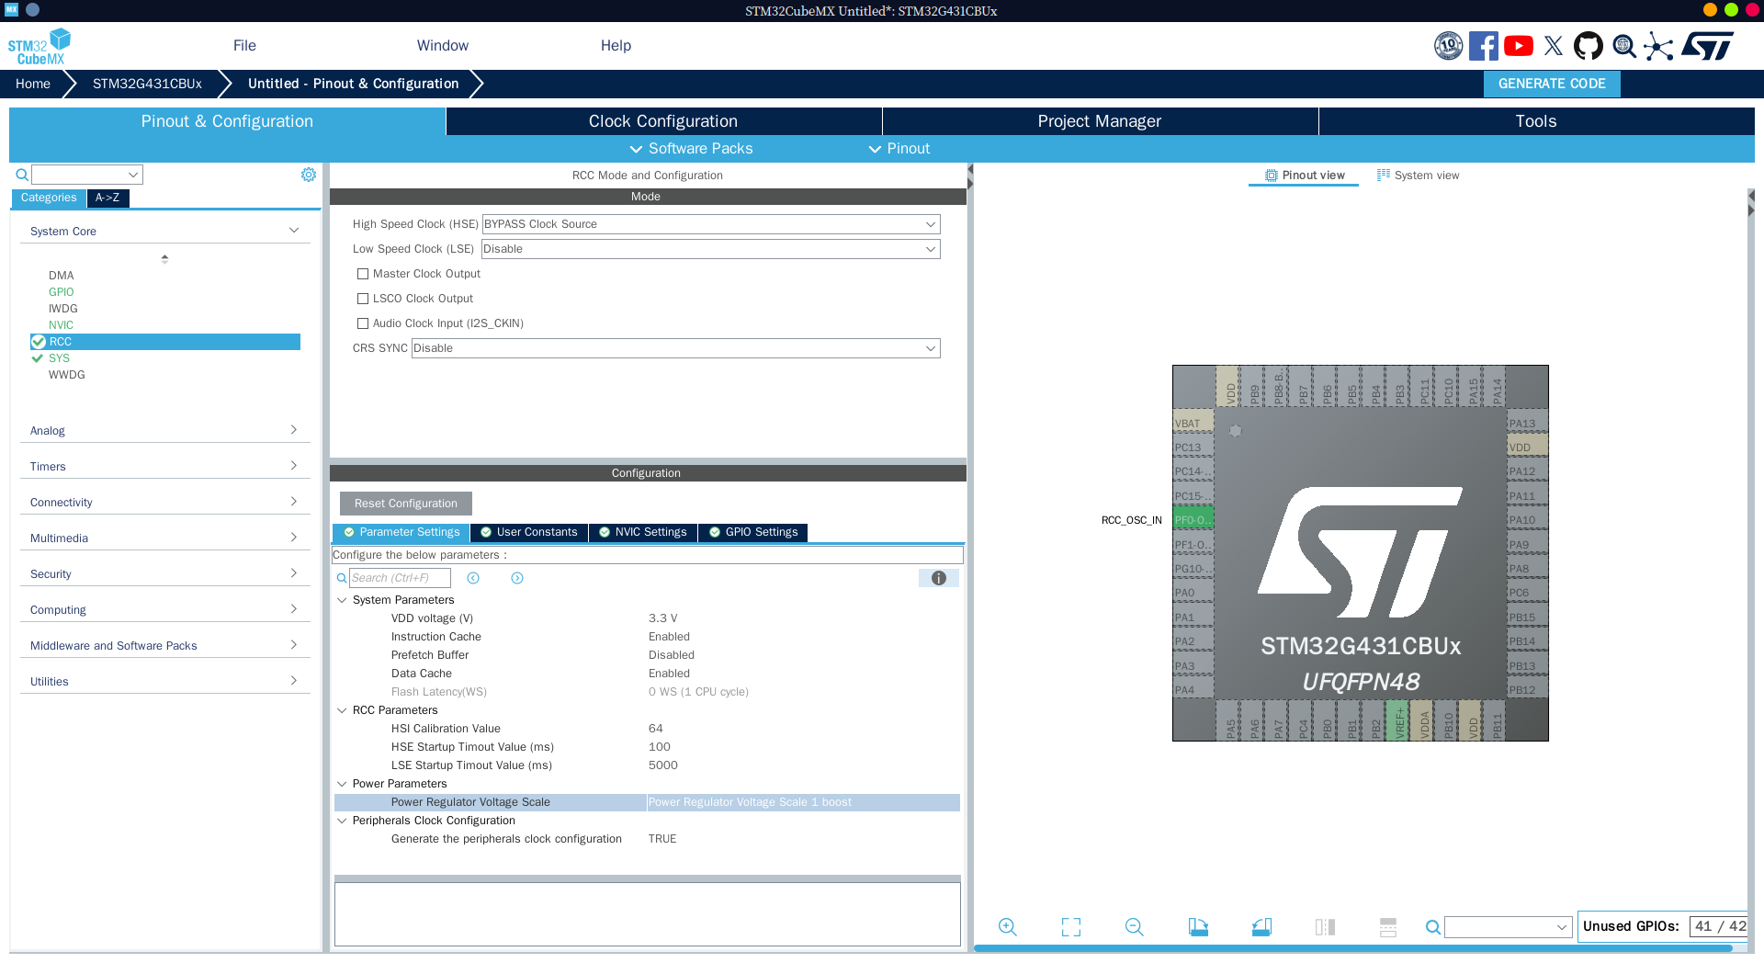This screenshot has height=963, width=1764.
Task: Select Power Regulator Voltage Scale value
Action: click(803, 802)
